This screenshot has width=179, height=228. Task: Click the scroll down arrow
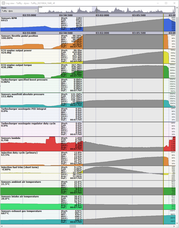click(x=177, y=223)
